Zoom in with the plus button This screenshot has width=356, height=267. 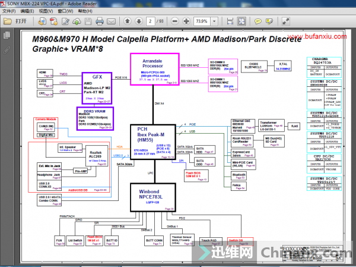pos(186,21)
